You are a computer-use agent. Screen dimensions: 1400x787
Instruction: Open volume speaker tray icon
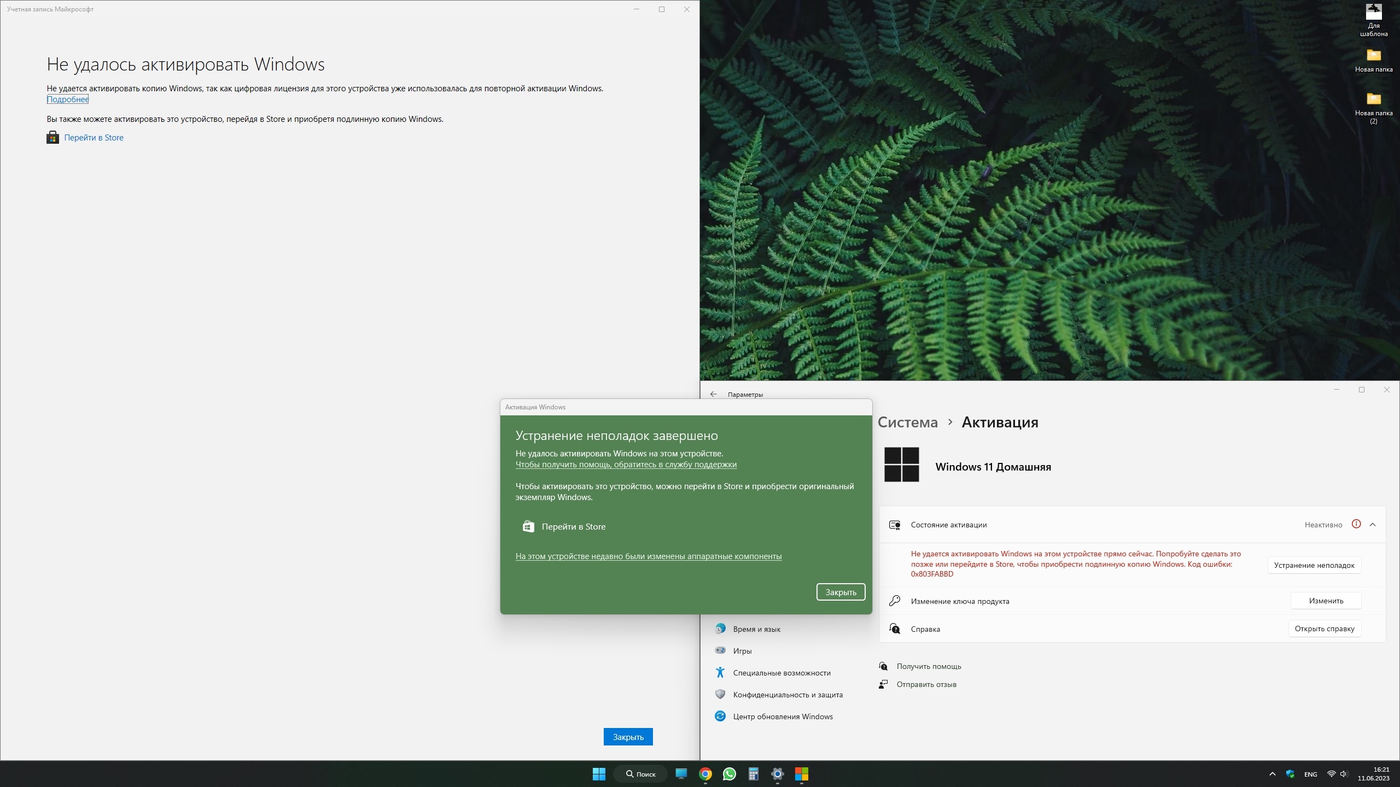1344,774
